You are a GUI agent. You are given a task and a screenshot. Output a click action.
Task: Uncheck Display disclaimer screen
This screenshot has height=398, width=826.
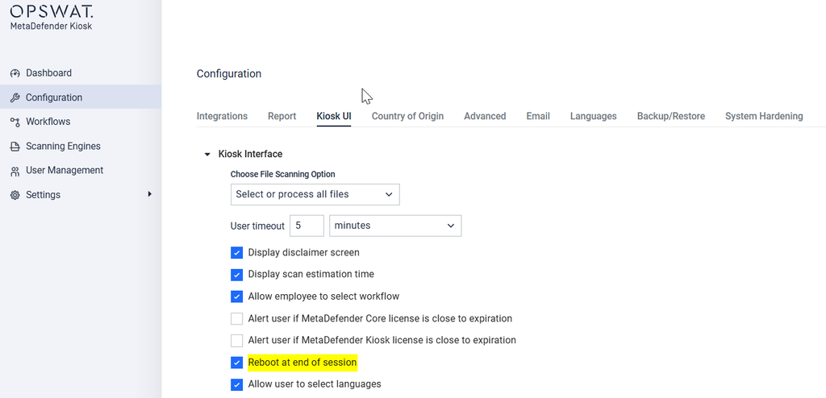(x=236, y=253)
